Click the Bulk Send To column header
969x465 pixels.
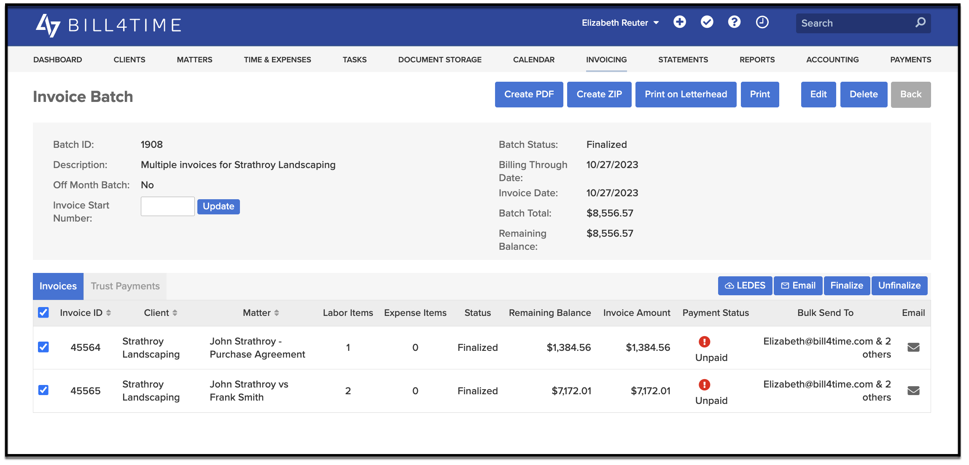pyautogui.click(x=825, y=313)
